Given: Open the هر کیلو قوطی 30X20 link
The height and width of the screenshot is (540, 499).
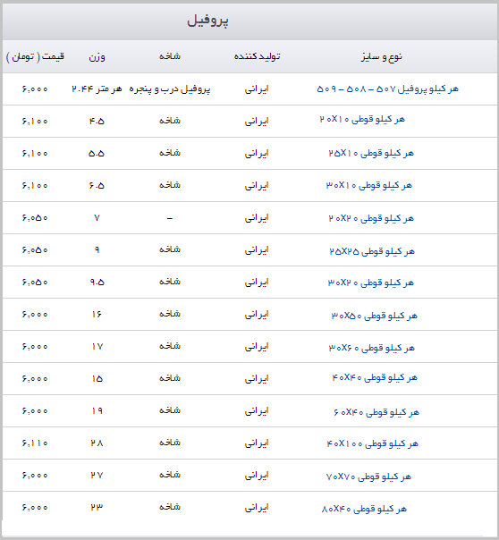Looking at the screenshot, I should (x=371, y=283).
